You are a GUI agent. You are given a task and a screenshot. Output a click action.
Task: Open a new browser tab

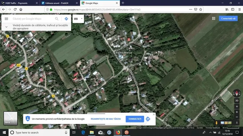(x=123, y=3)
